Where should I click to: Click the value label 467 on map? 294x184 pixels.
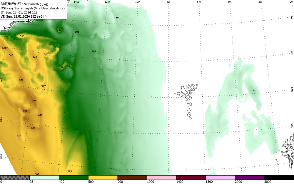tap(63, 67)
